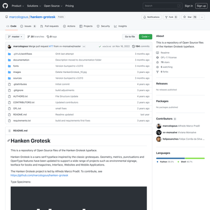The height and width of the screenshot is (210, 210).
Task: Click the vv-monsalve contributor avatar
Action: pyautogui.click(x=159, y=133)
